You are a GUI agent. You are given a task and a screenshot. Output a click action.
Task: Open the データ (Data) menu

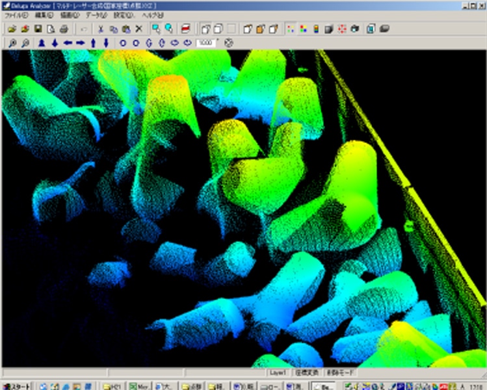[96, 15]
